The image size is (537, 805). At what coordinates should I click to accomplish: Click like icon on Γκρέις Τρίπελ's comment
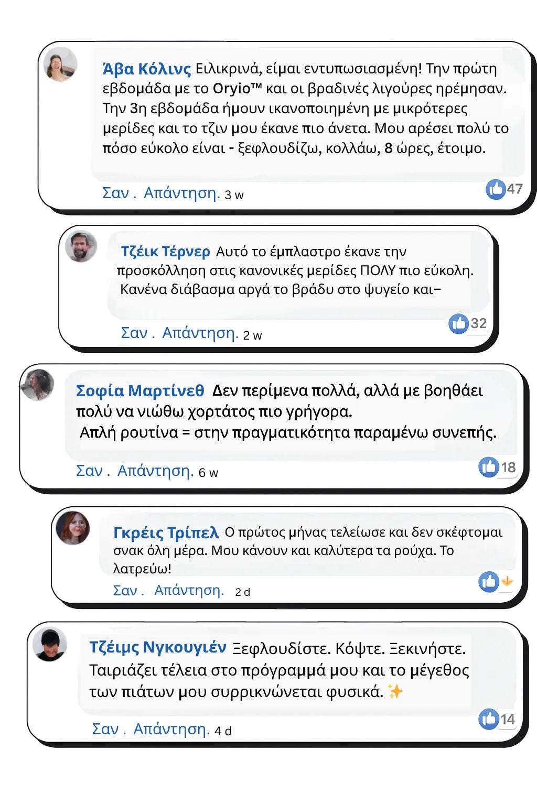[489, 582]
